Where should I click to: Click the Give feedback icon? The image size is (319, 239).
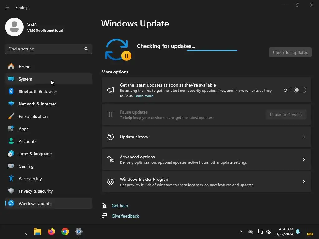point(104,216)
